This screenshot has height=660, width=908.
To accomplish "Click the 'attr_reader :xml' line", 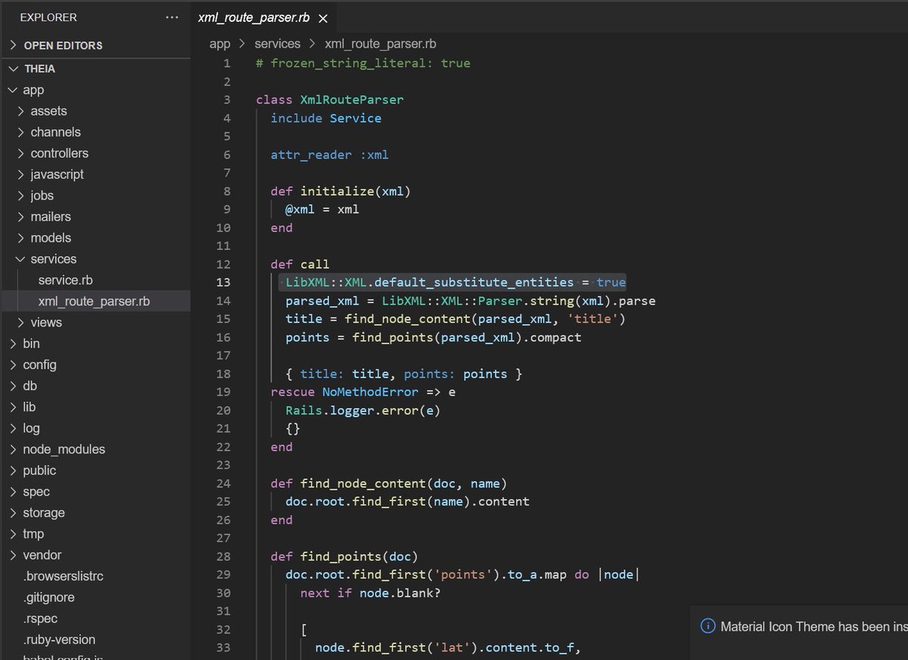I will point(330,155).
